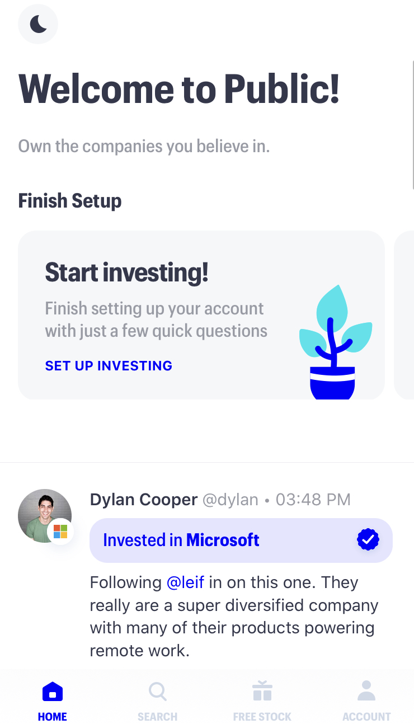The width and height of the screenshot is (414, 724).
Task: Click the Dylan Cooper name
Action: coord(144,500)
